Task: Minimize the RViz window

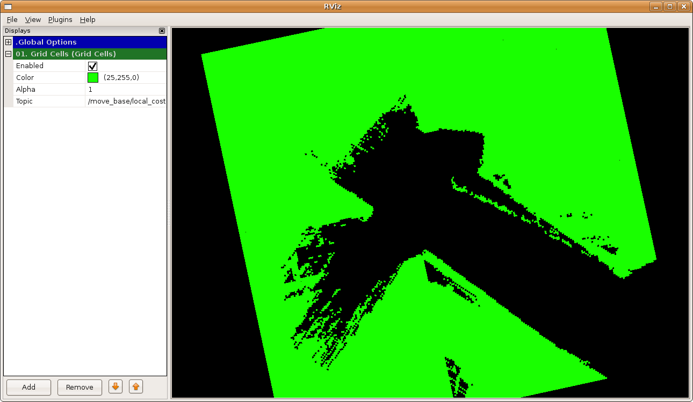Action: pyautogui.click(x=655, y=6)
